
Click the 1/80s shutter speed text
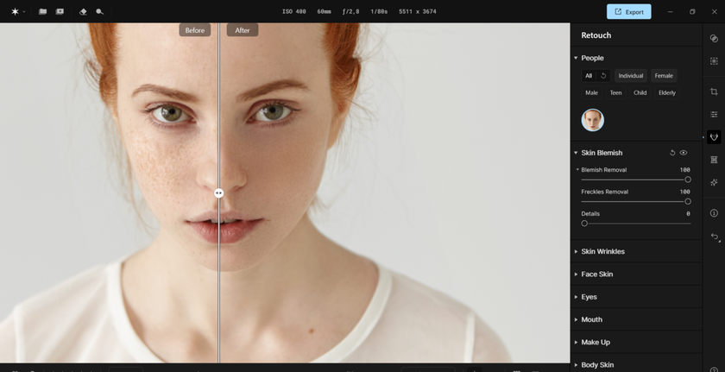[379, 11]
